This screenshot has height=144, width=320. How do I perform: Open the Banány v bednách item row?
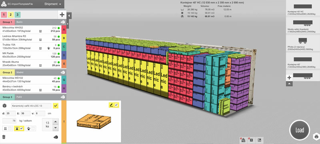pos(31,88)
